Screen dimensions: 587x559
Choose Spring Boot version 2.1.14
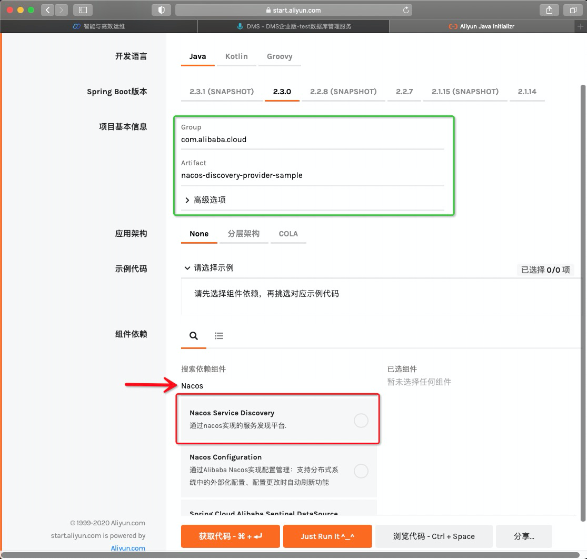527,92
